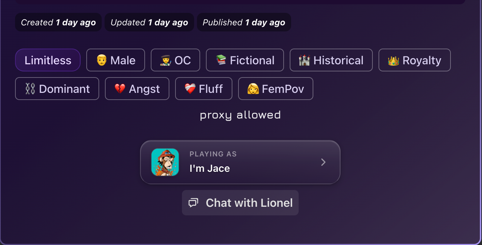Image resolution: width=482 pixels, height=245 pixels.
Task: Click the proxy allowed text
Action: point(240,115)
